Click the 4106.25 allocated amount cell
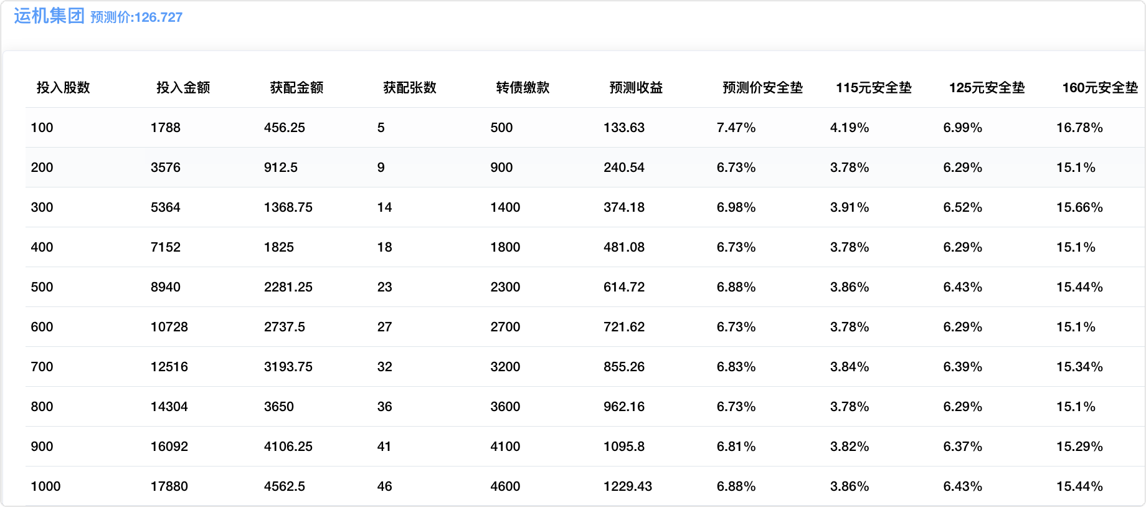Image resolution: width=1146 pixels, height=507 pixels. point(288,447)
